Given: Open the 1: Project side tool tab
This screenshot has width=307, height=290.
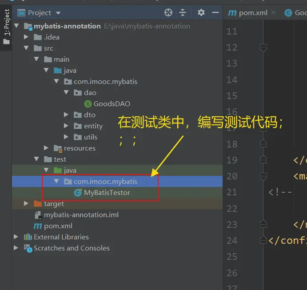Looking at the screenshot, I should [x=6, y=22].
